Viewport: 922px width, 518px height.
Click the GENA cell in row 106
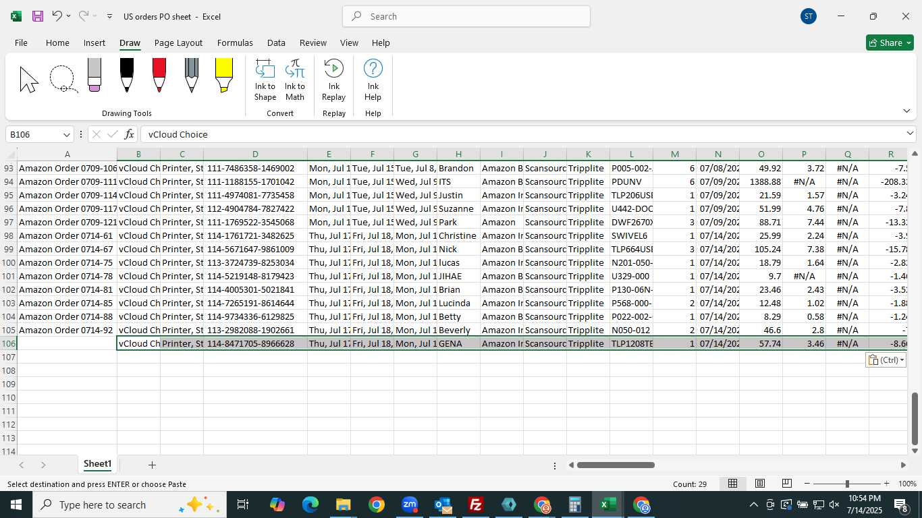tap(458, 343)
